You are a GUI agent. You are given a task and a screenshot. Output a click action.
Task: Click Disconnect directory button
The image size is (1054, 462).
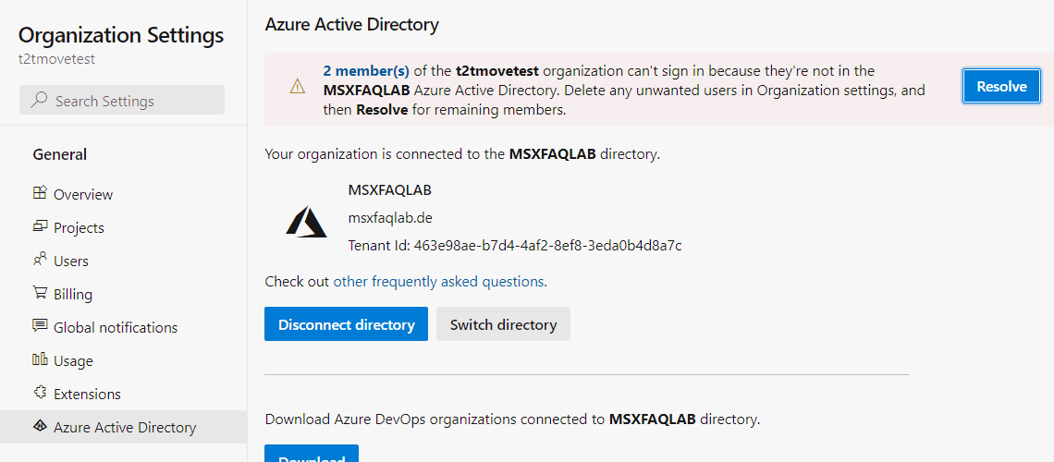[x=346, y=324]
